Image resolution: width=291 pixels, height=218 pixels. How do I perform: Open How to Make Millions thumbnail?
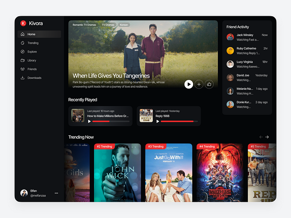(78, 116)
